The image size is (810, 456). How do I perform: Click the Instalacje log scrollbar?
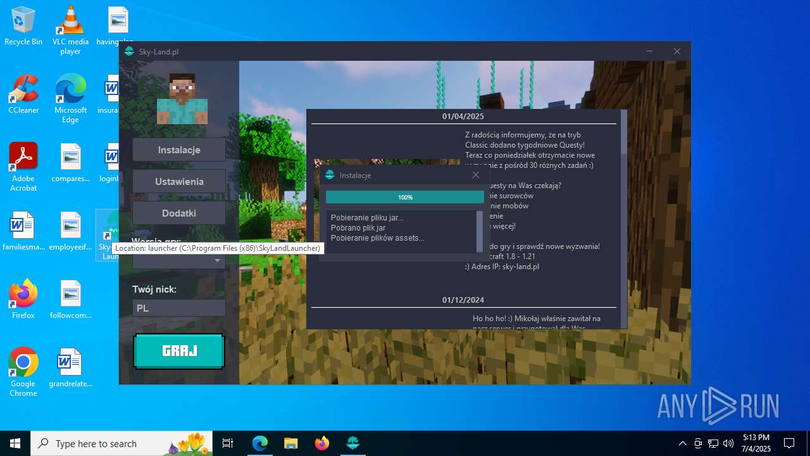point(480,231)
